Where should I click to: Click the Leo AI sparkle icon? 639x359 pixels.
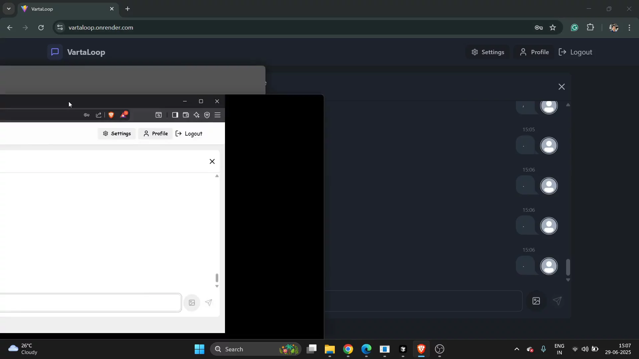(196, 115)
